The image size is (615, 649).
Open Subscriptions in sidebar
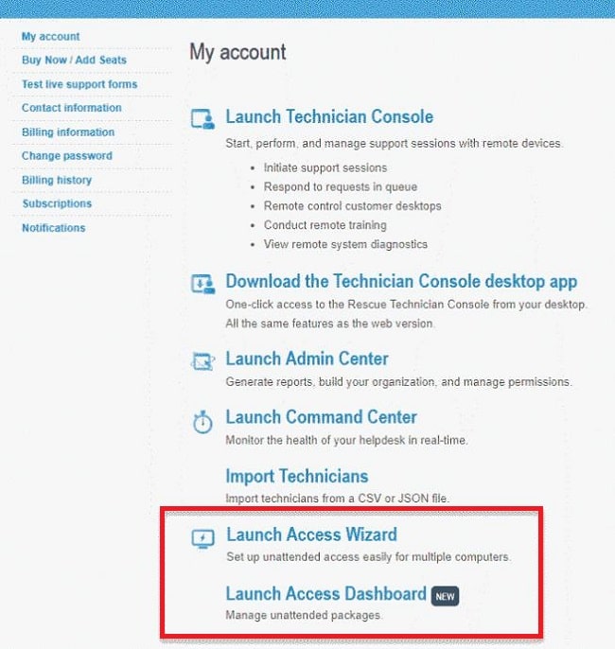[x=57, y=203]
